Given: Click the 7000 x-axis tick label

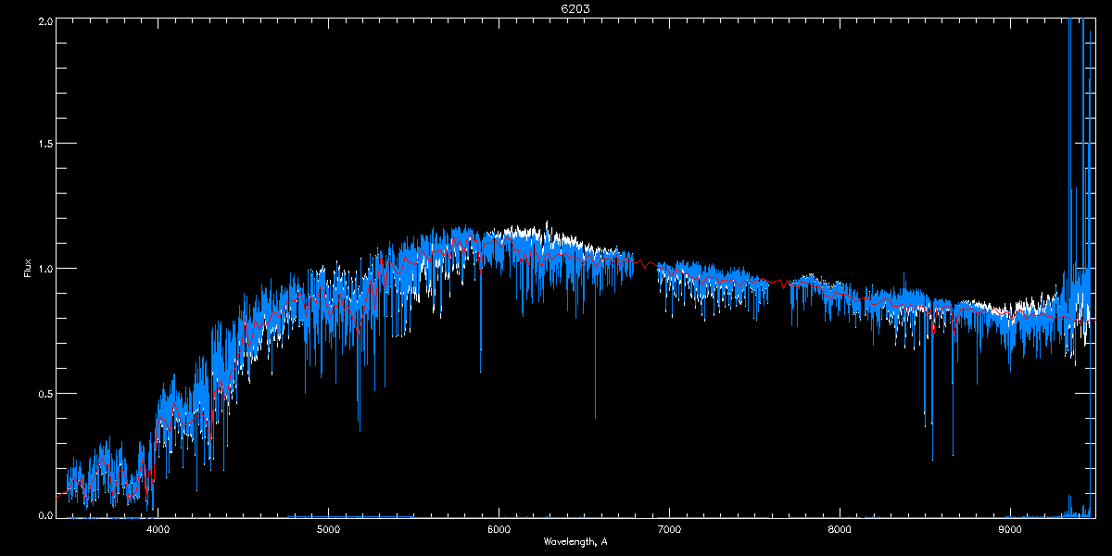Looking at the screenshot, I should (669, 529).
